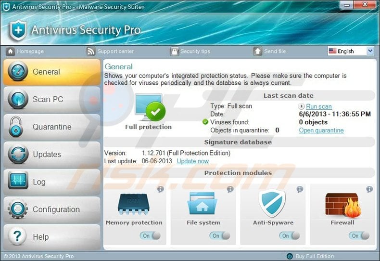Screen dimensions: 380x261
Task: Click the Updates refresh arrows icon
Action: pyautogui.click(x=18, y=154)
